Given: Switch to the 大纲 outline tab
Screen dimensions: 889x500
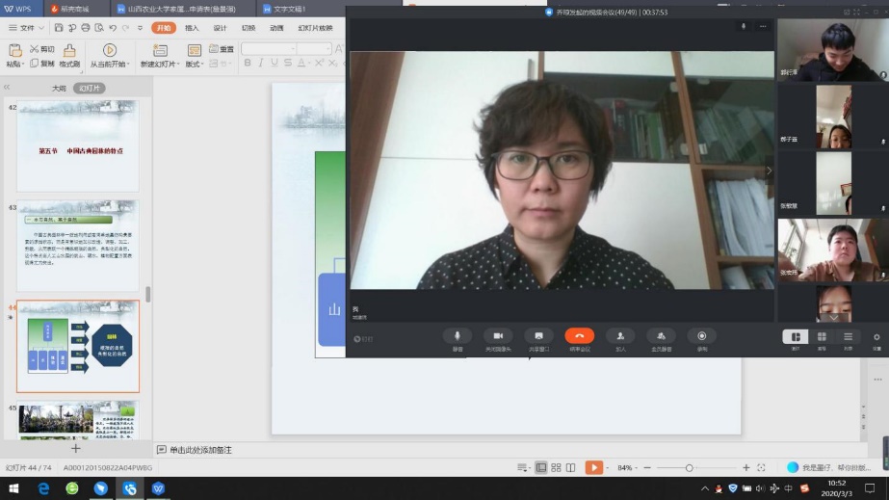Looking at the screenshot, I should click(60, 88).
